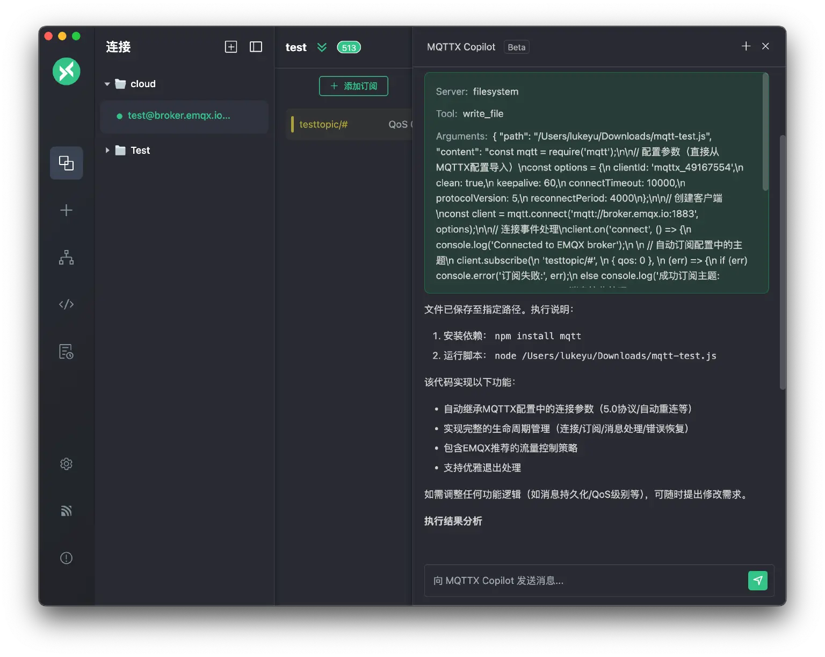Open Settings via the gear icon

(x=66, y=464)
